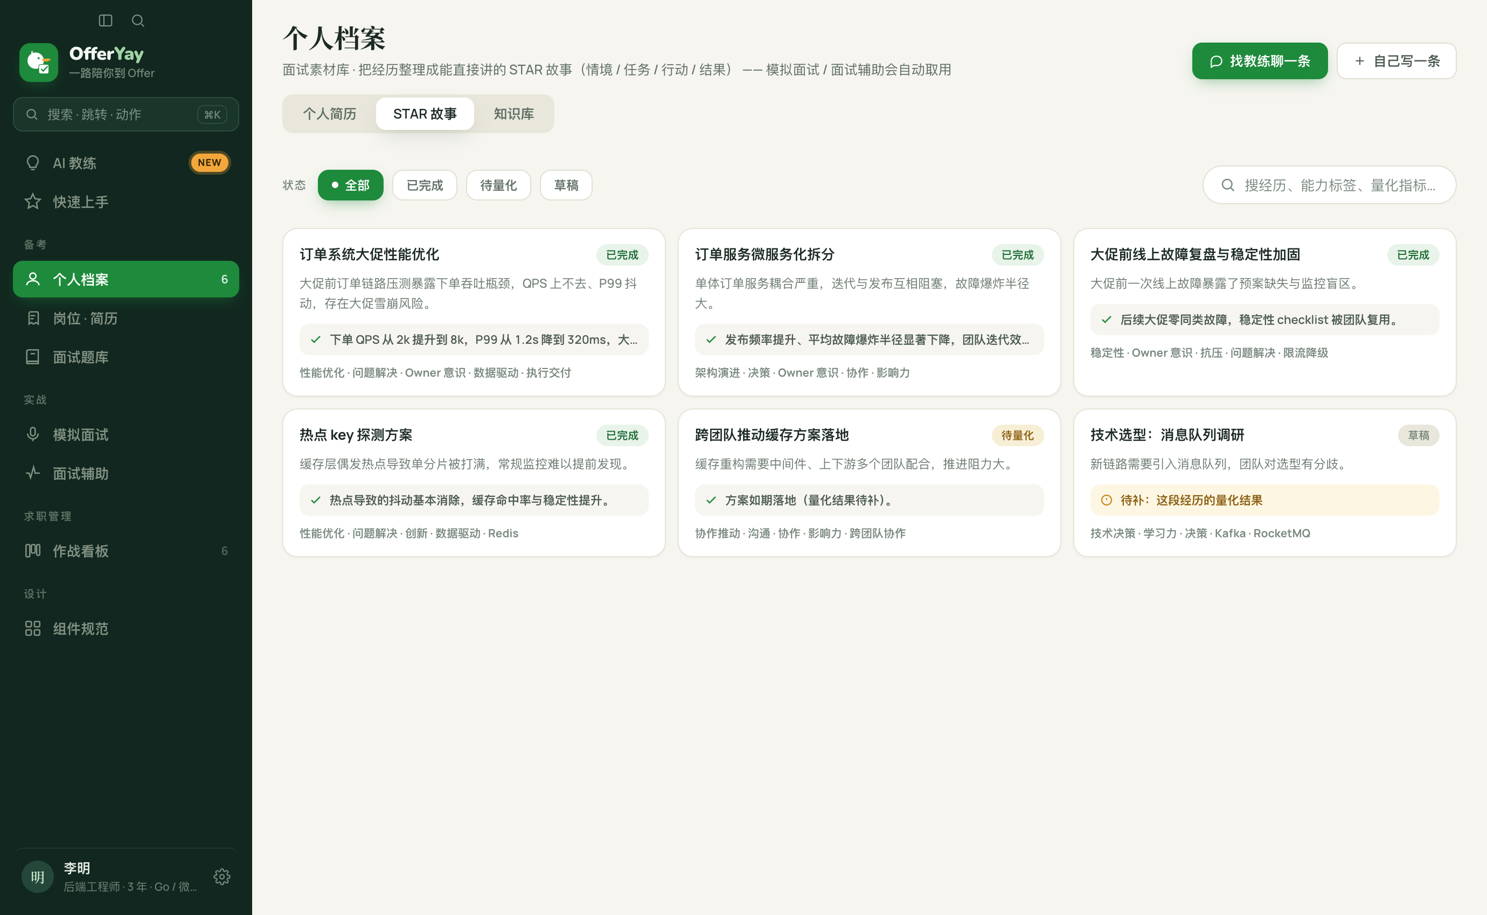1487x915 pixels.
Task: Click the checkmark icon beside 方案如期落地
Action: pyautogui.click(x=711, y=500)
